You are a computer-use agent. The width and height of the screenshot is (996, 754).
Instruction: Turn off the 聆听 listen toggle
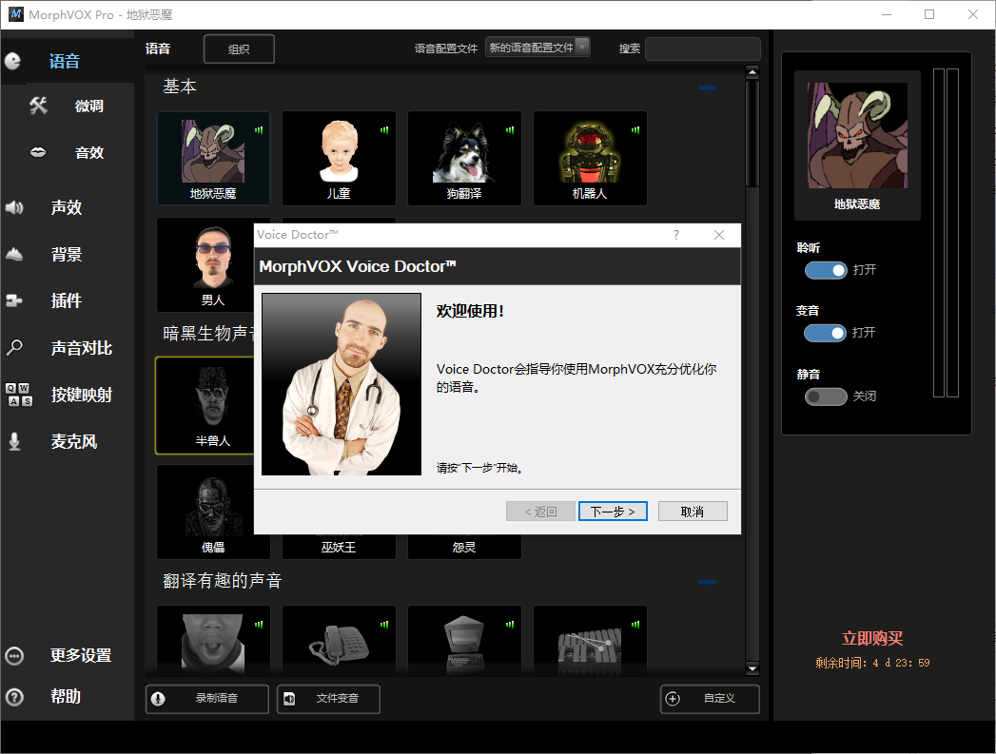(x=825, y=270)
